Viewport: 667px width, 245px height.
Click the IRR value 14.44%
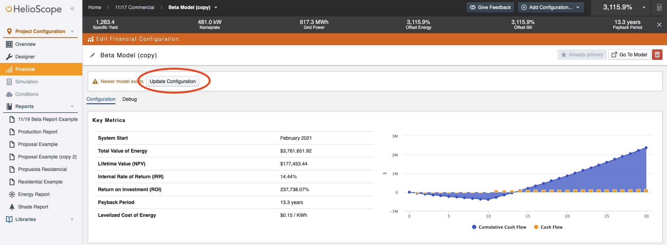pyautogui.click(x=289, y=177)
